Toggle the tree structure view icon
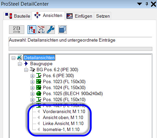 click(32, 30)
